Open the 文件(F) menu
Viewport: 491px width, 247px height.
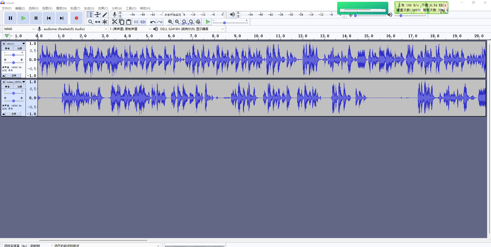click(x=7, y=8)
